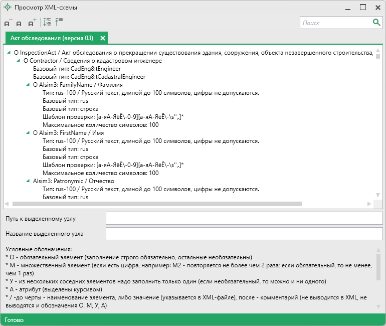Select the Базовый тип: CadEng8:tCadastralEngineer row
This screenshot has width=386, height=326.
[89, 77]
